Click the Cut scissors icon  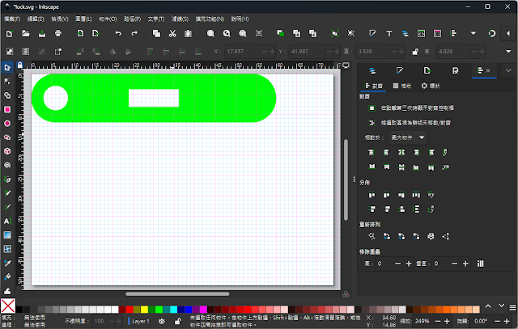(x=172, y=34)
